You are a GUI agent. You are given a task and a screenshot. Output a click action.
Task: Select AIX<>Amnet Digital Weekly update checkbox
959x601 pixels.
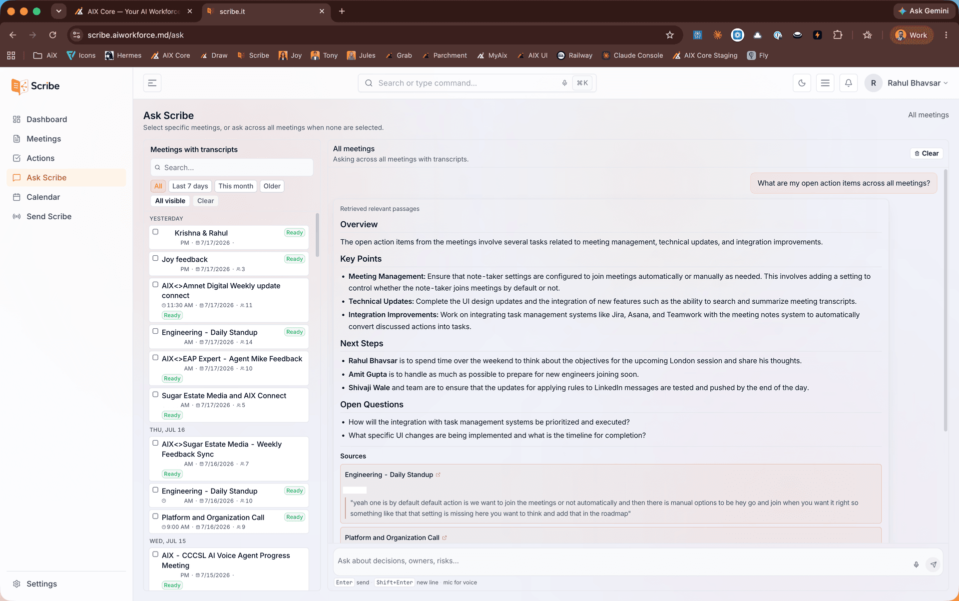pos(155,285)
